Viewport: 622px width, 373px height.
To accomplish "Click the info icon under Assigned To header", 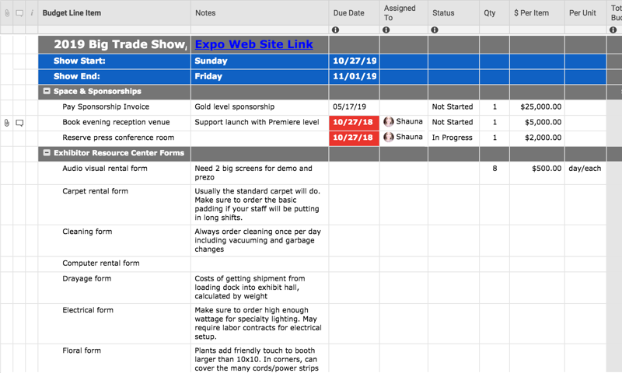I will point(386,30).
